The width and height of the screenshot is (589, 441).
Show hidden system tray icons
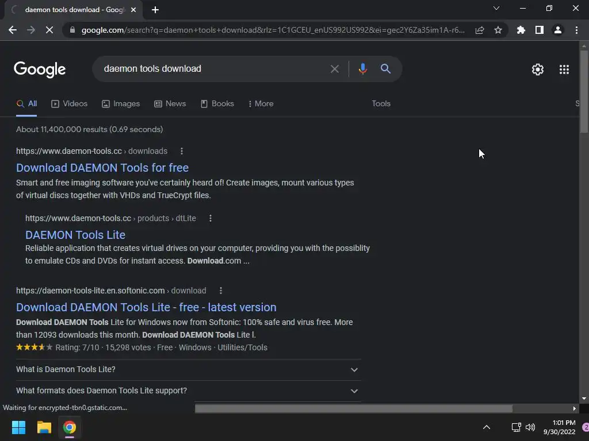(x=487, y=427)
